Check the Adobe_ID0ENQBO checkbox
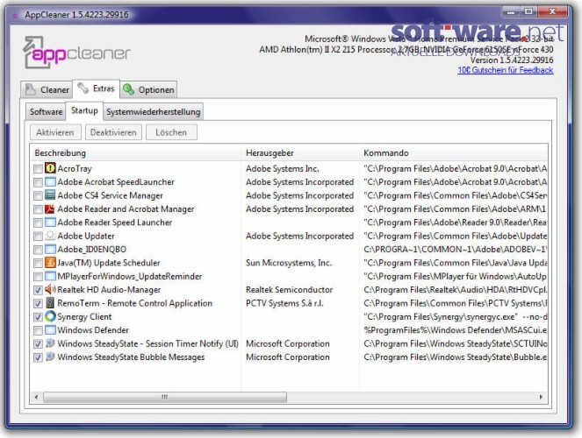582x438 pixels. tap(38, 250)
